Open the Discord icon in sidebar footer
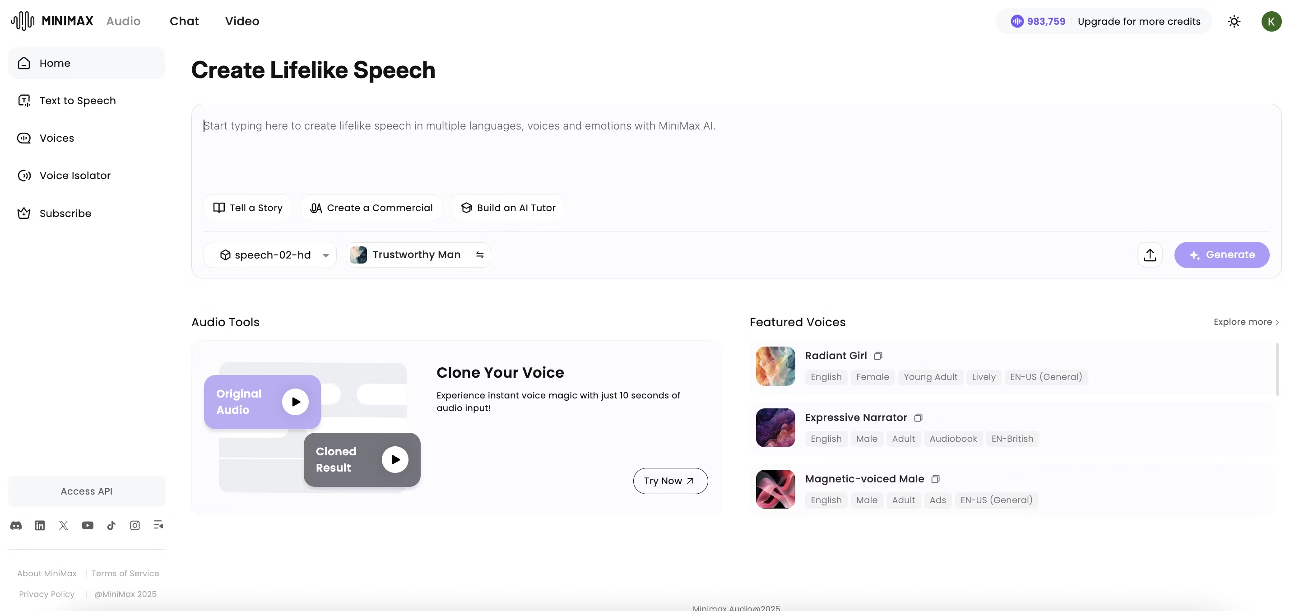The width and height of the screenshot is (1290, 611). (16, 525)
